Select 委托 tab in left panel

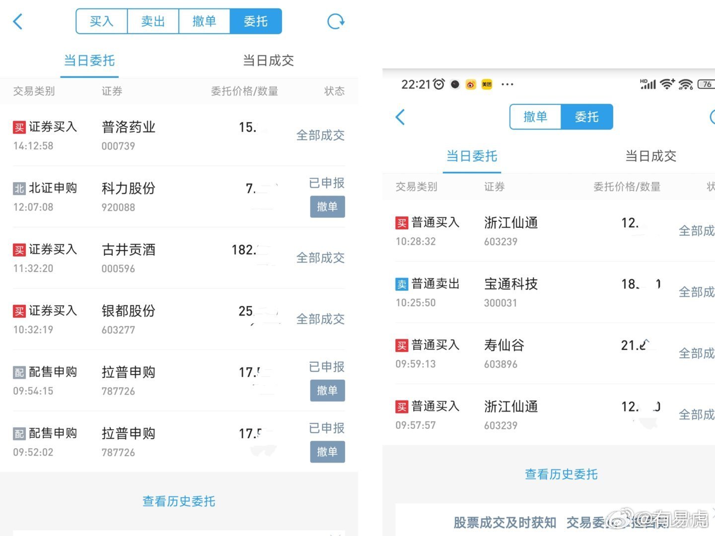(256, 21)
